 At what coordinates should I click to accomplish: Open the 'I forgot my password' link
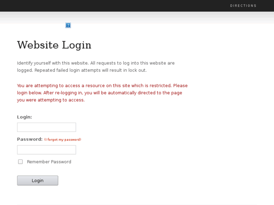63,140
